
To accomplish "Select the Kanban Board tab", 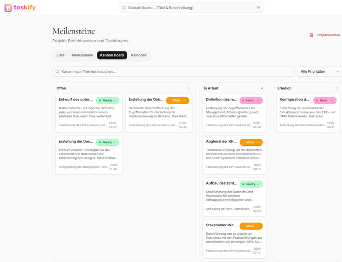I will (x=112, y=55).
